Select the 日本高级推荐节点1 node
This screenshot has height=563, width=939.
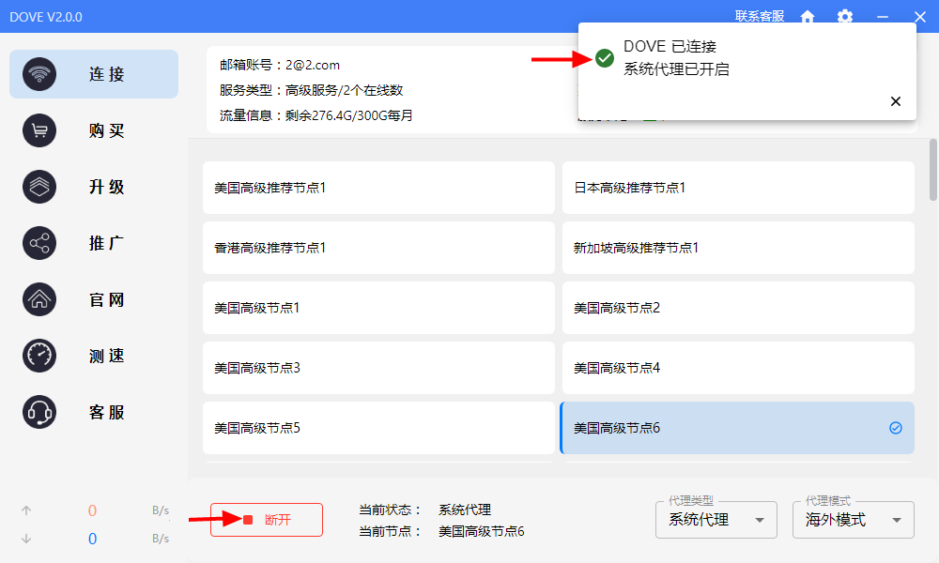point(737,188)
